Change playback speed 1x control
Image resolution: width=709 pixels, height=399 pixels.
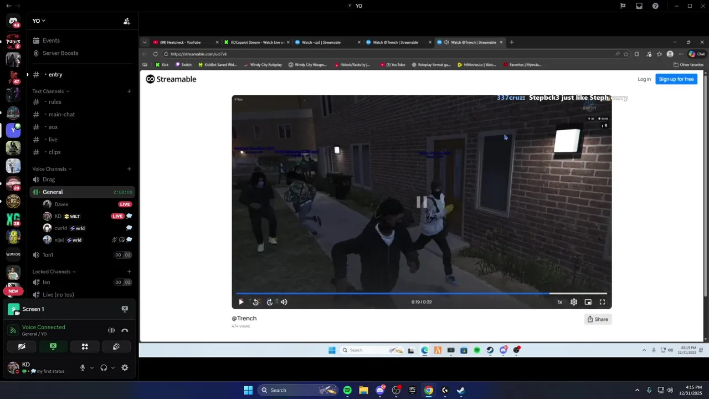pos(559,302)
